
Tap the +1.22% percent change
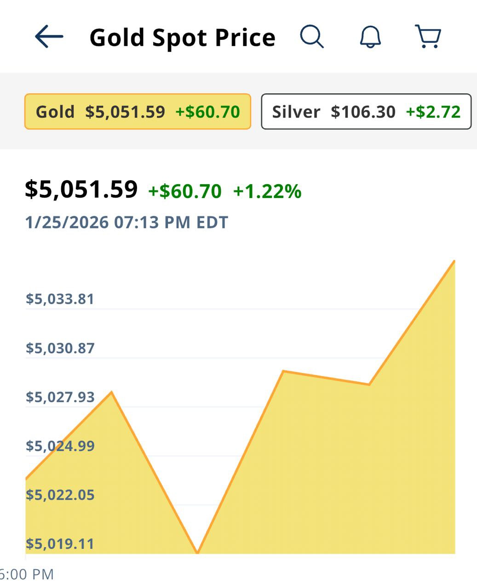(x=267, y=191)
